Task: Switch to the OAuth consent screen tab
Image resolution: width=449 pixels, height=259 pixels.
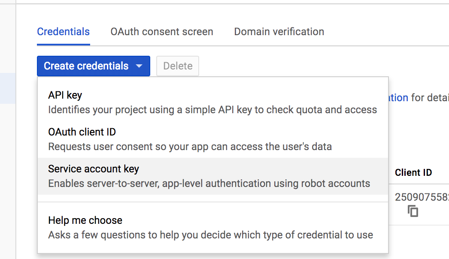Action: point(161,31)
